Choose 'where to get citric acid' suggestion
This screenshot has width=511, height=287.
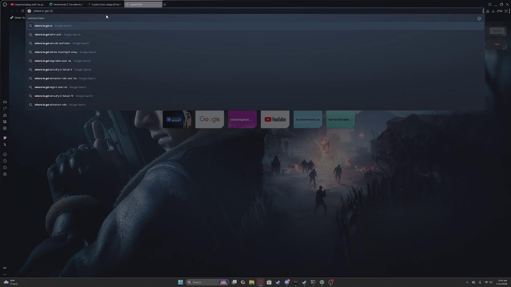point(255,35)
